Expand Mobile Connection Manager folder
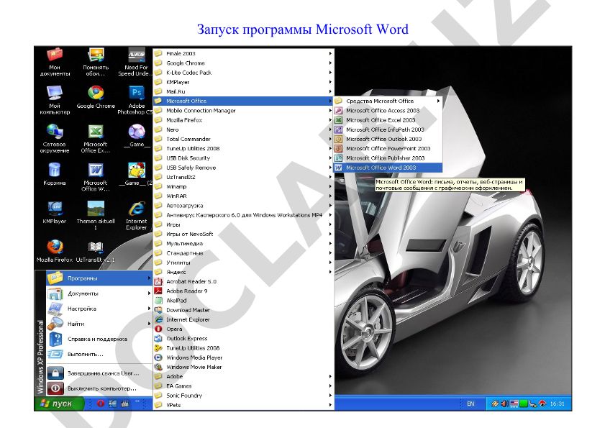605x428 pixels. [243, 111]
